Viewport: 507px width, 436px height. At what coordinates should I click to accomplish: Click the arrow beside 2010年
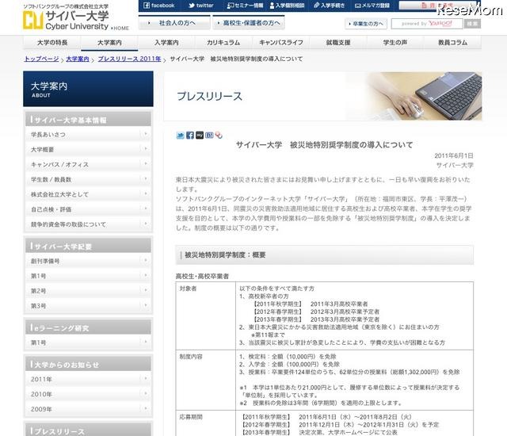(146, 393)
